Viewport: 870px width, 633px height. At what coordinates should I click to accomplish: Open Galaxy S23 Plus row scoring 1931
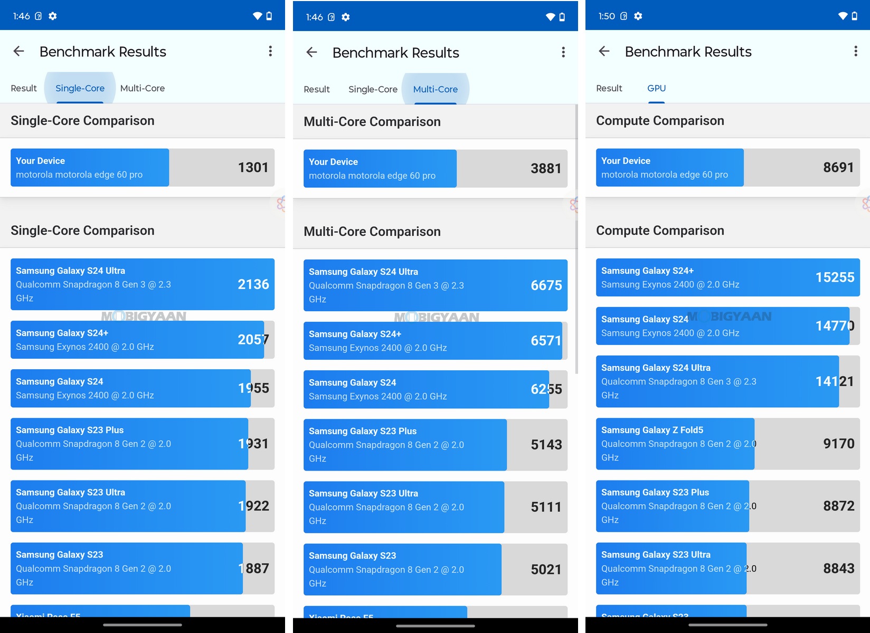143,444
